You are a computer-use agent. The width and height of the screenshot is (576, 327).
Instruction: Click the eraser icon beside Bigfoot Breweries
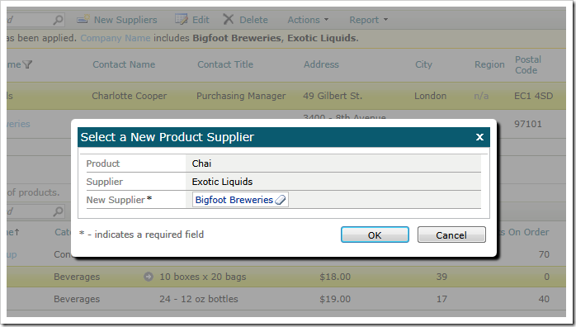281,200
